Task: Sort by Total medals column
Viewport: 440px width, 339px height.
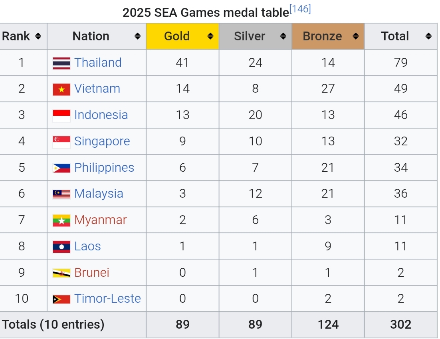Action: point(428,36)
